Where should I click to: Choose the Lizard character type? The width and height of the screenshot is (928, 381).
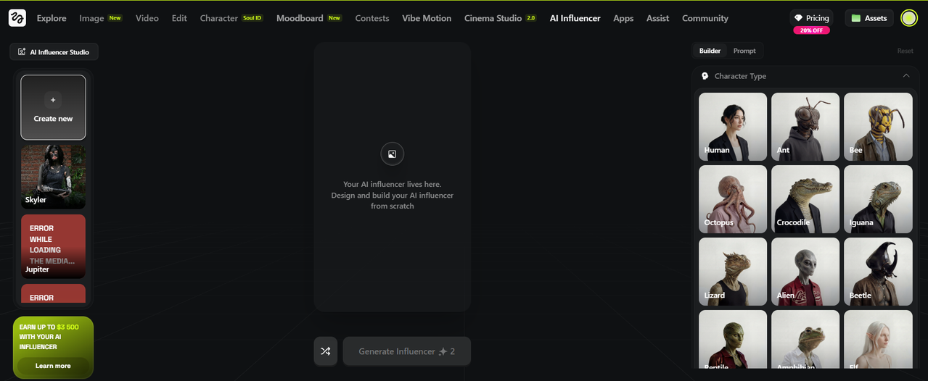click(x=733, y=272)
